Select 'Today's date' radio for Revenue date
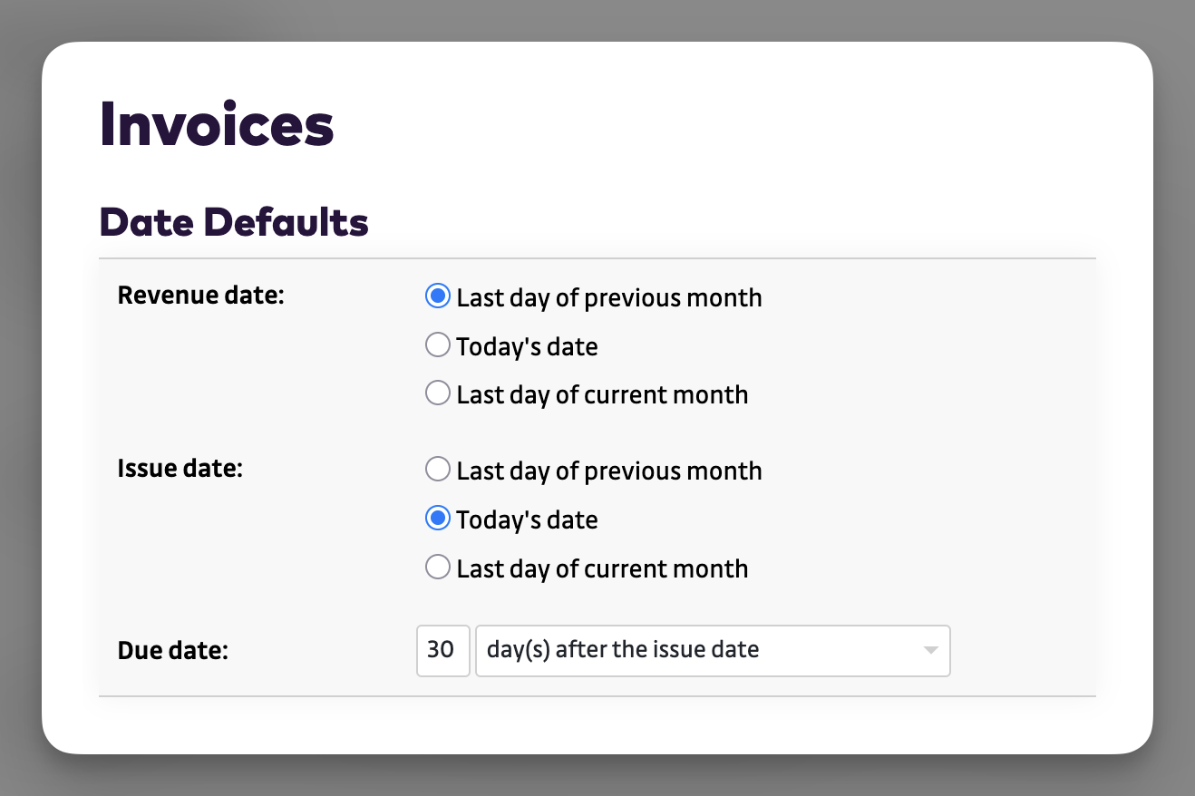 click(438, 345)
